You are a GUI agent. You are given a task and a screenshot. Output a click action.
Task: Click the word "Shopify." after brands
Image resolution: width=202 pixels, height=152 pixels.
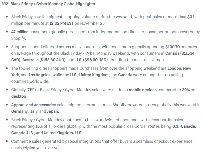click(18, 38)
